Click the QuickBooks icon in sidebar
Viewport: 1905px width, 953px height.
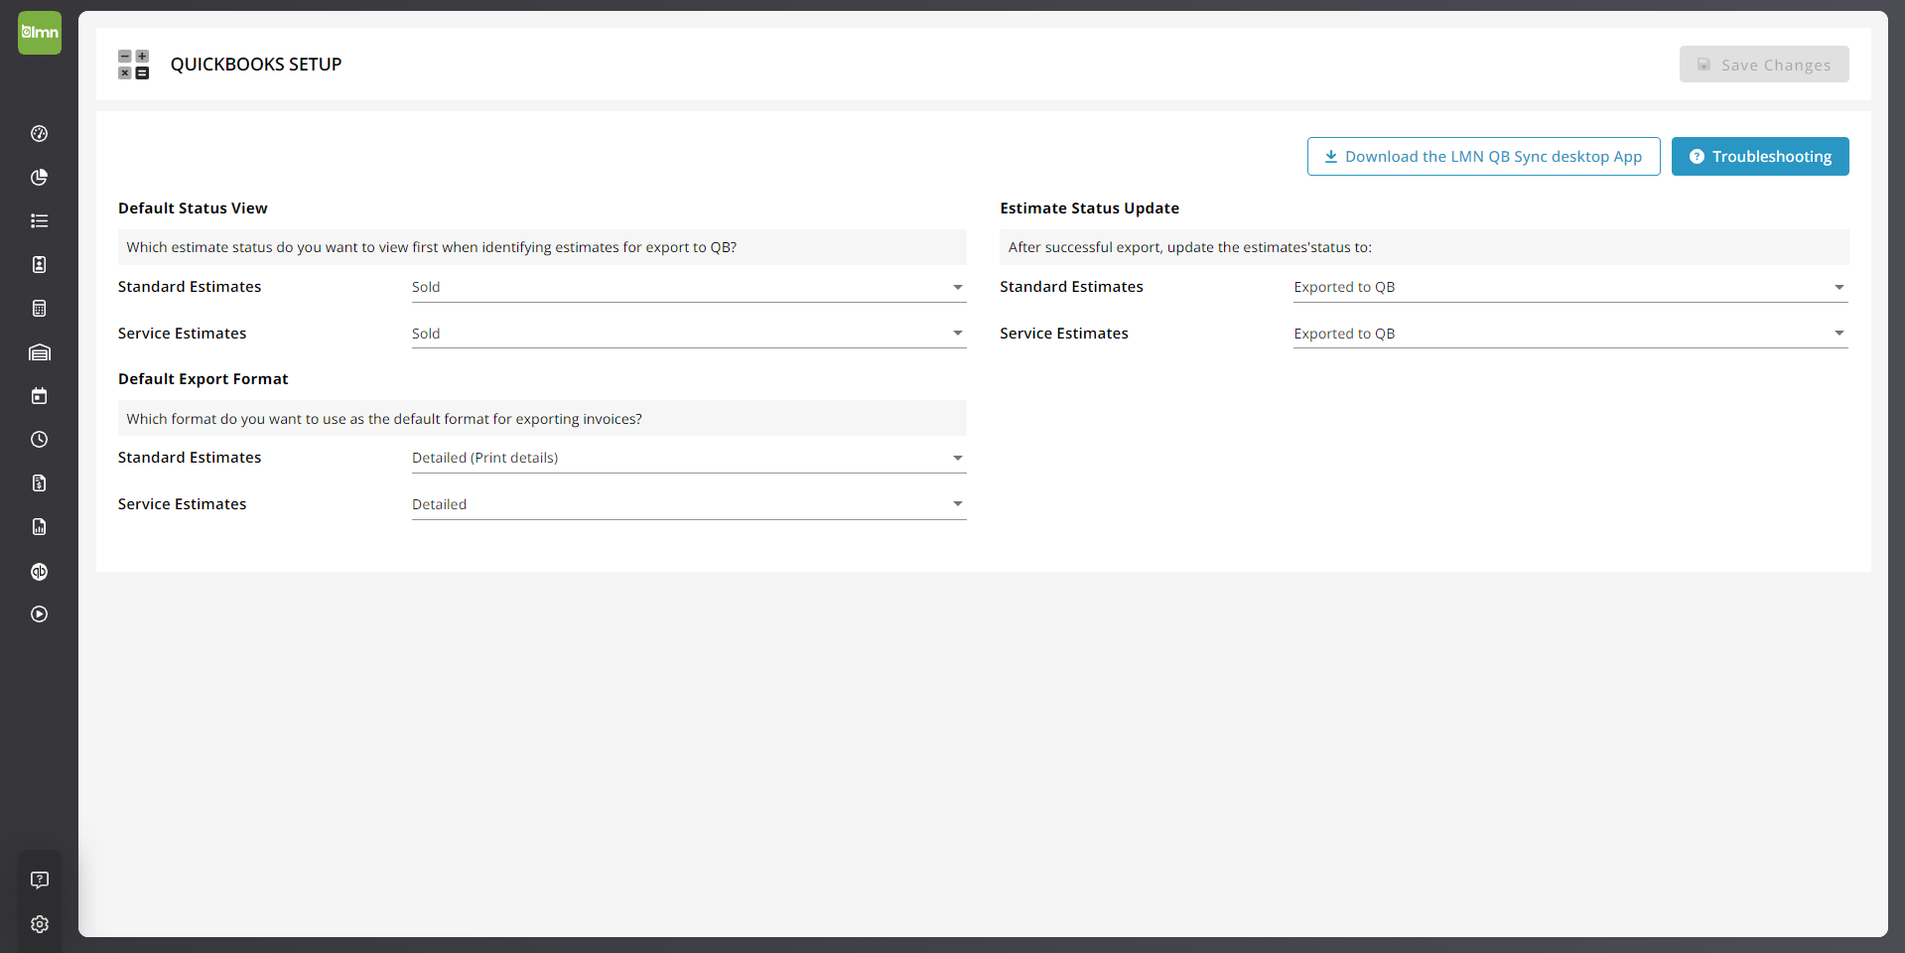click(x=40, y=572)
